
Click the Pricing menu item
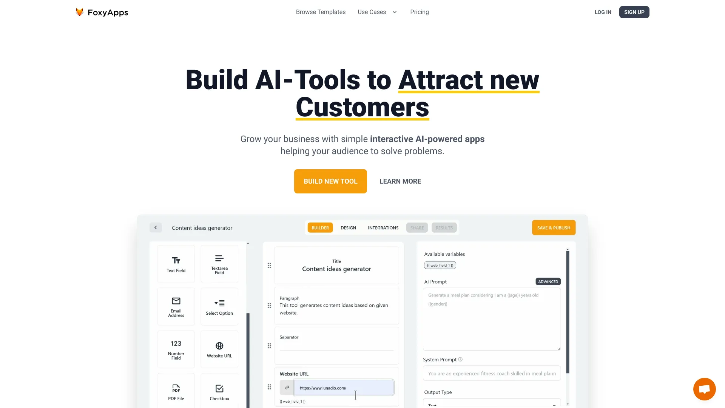[x=419, y=12]
